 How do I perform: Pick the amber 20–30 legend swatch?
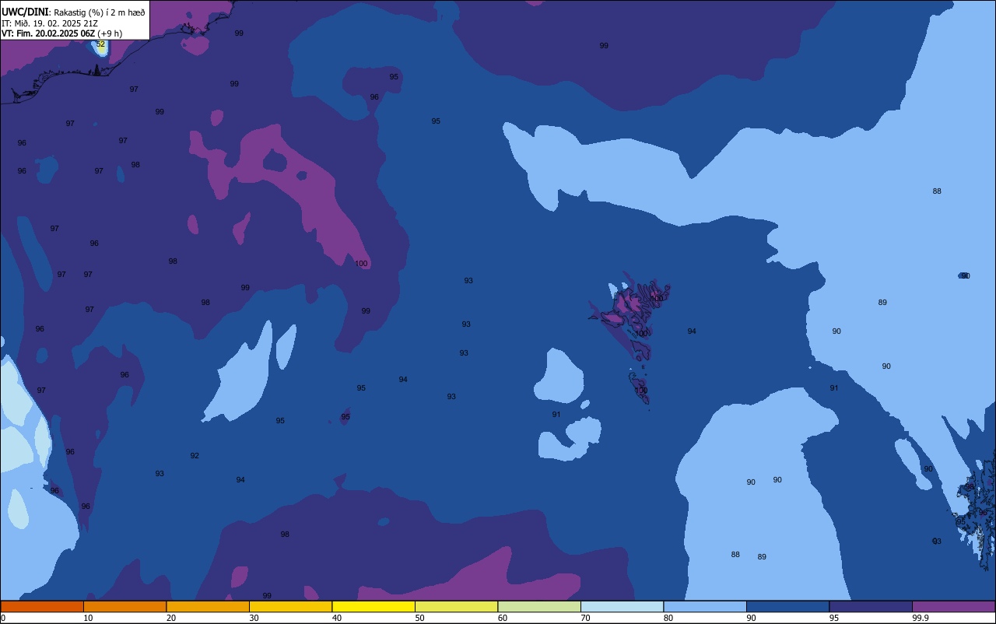208,606
